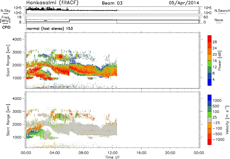The height and width of the screenshot is (159, 230).
Task: Click the CPID row label
Action: tap(6, 27)
